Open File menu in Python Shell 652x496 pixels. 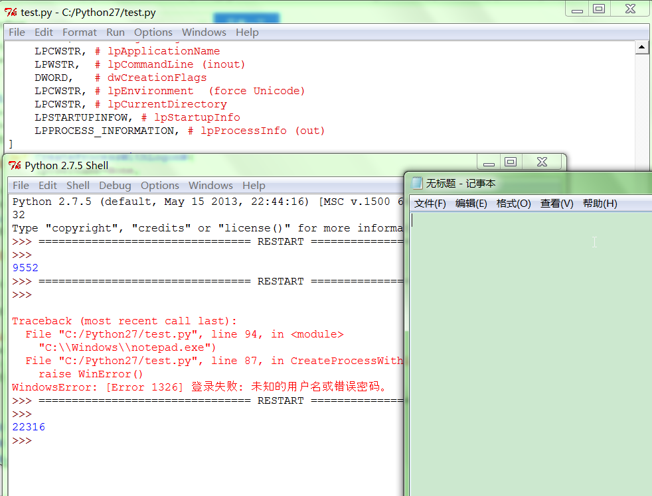coord(21,185)
